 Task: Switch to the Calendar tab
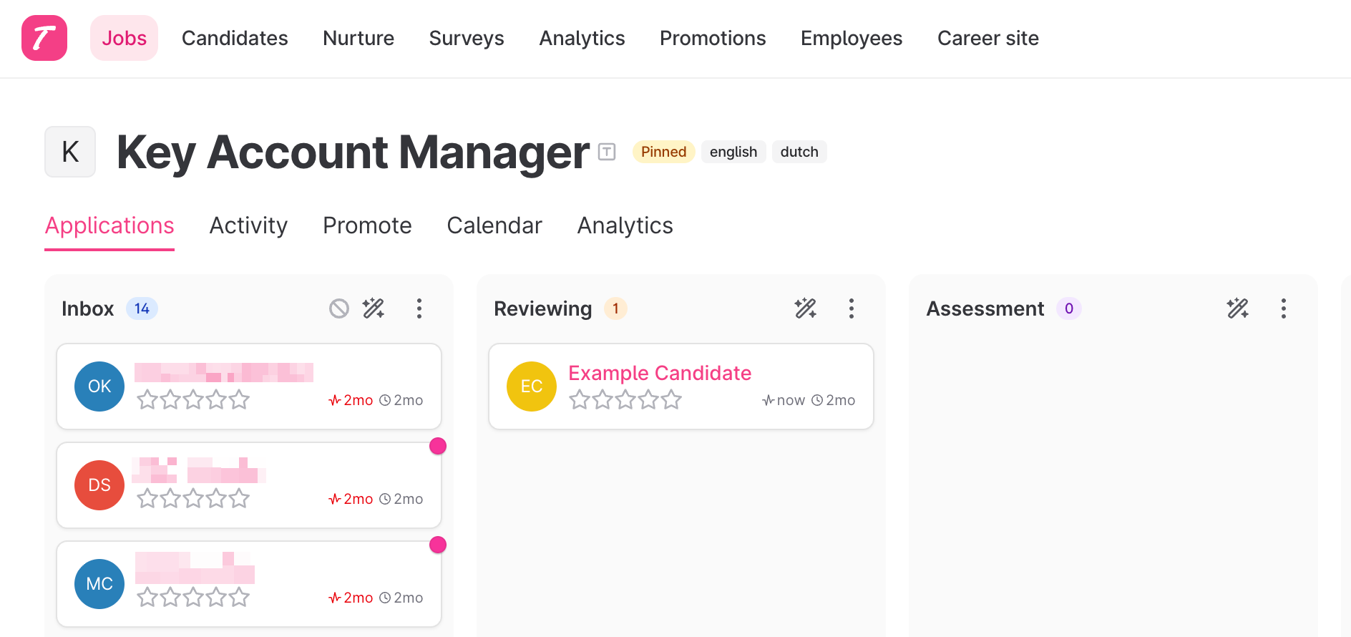coord(494,225)
